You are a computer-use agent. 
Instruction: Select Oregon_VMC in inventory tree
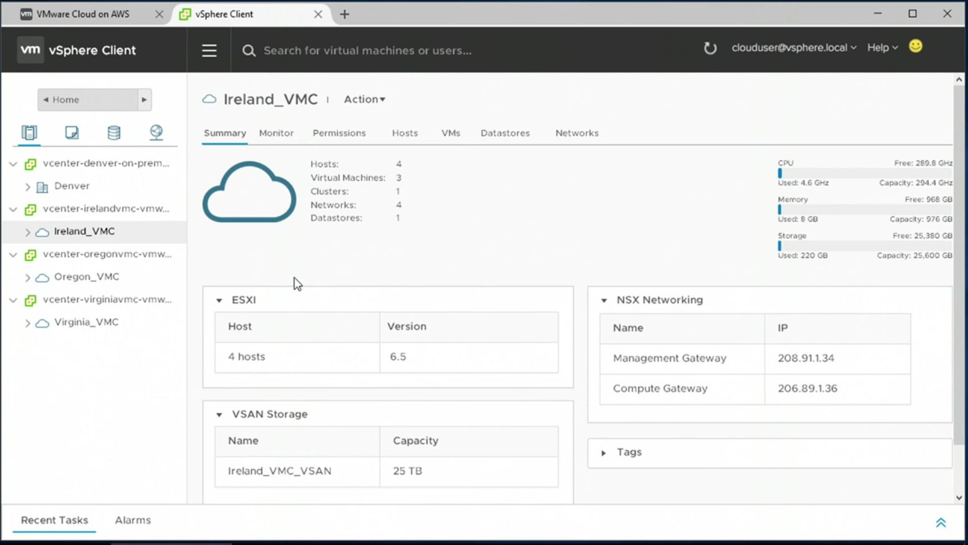(x=87, y=277)
